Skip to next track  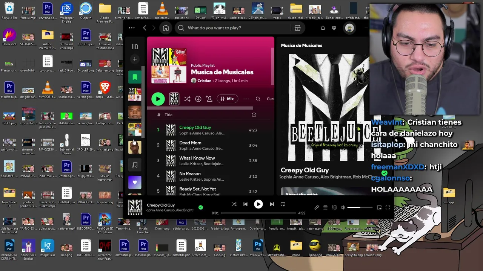tap(272, 204)
